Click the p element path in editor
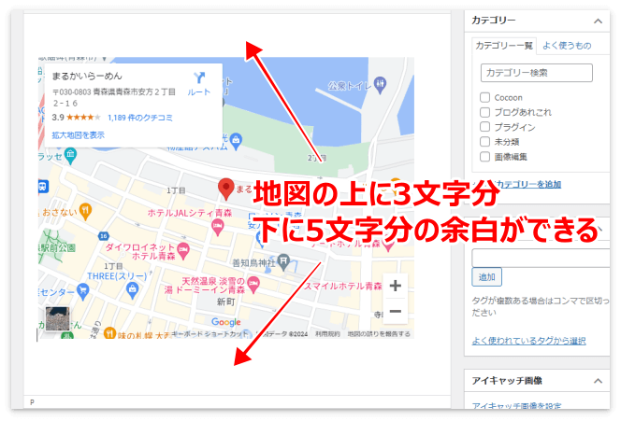This screenshot has height=421, width=621. coord(32,402)
